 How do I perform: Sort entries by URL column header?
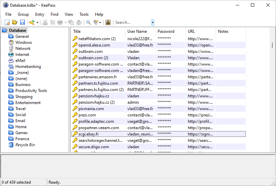tap(201, 31)
